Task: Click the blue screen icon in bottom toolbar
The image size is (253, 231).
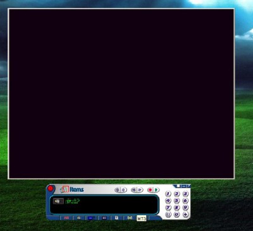Action: (x=91, y=218)
